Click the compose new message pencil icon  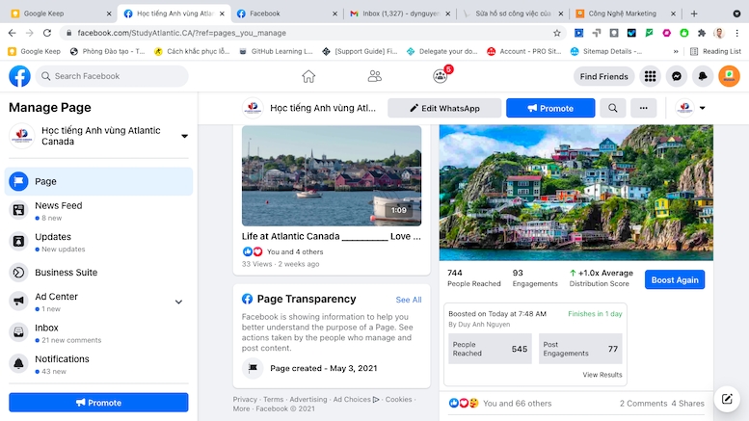727,399
